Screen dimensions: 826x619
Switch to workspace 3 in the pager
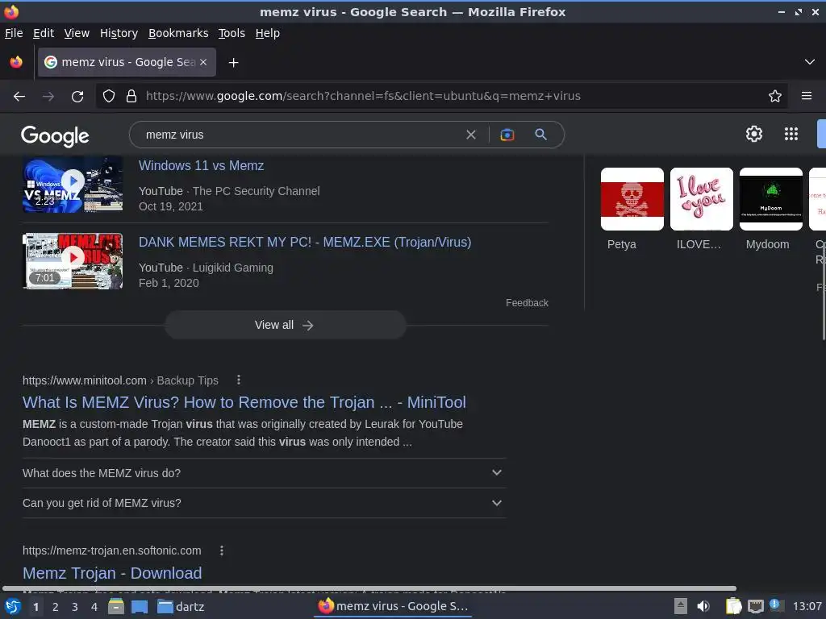point(75,607)
